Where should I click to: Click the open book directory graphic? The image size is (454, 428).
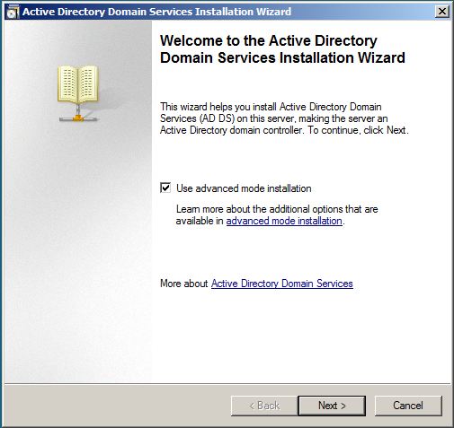pyautogui.click(x=78, y=93)
